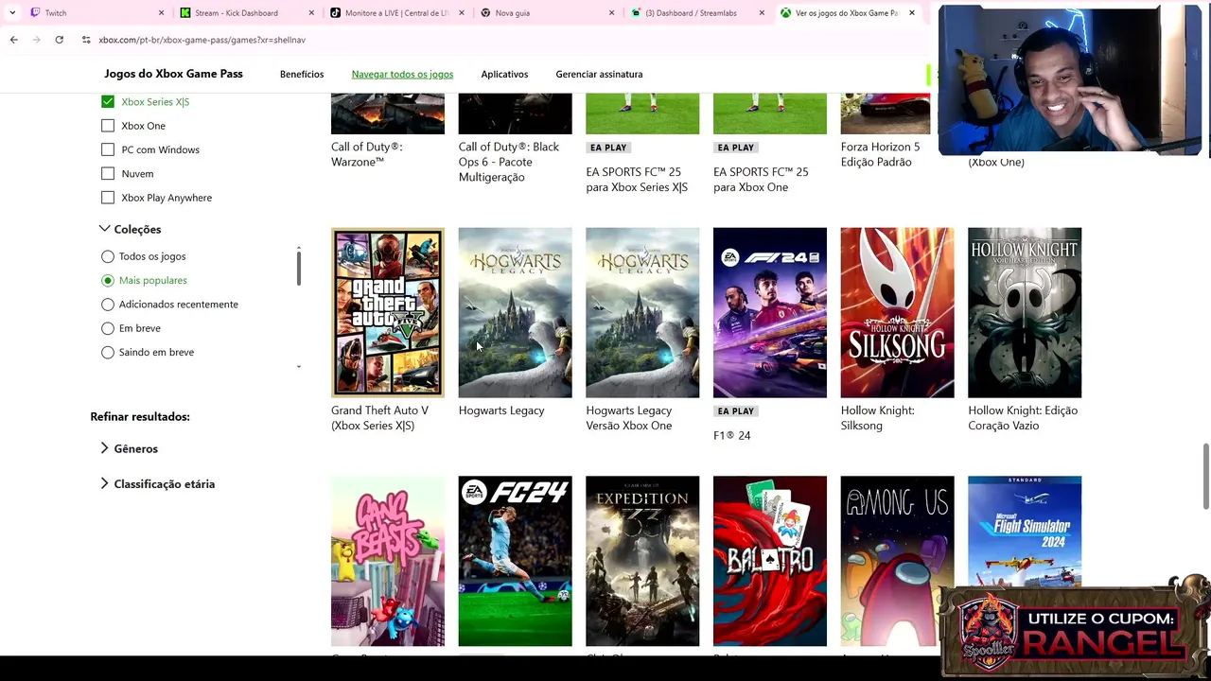The image size is (1211, 681).
Task: Open first Hogwarts Legacy cover art
Action: click(x=515, y=312)
